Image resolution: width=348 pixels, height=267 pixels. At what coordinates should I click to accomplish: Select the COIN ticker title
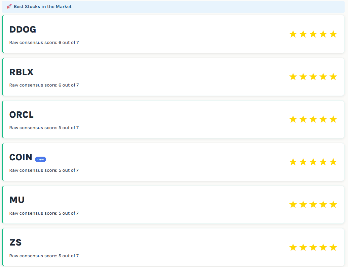click(21, 157)
